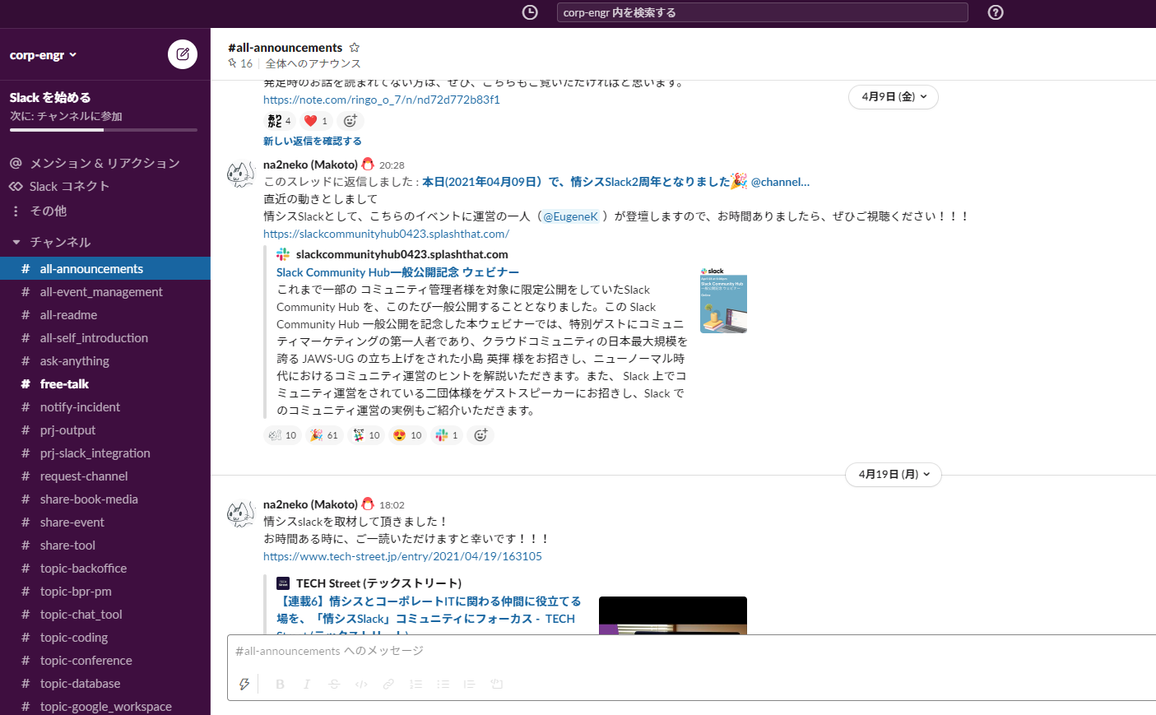Apply bold formatting in the composer
The width and height of the screenshot is (1156, 715).
tap(280, 684)
